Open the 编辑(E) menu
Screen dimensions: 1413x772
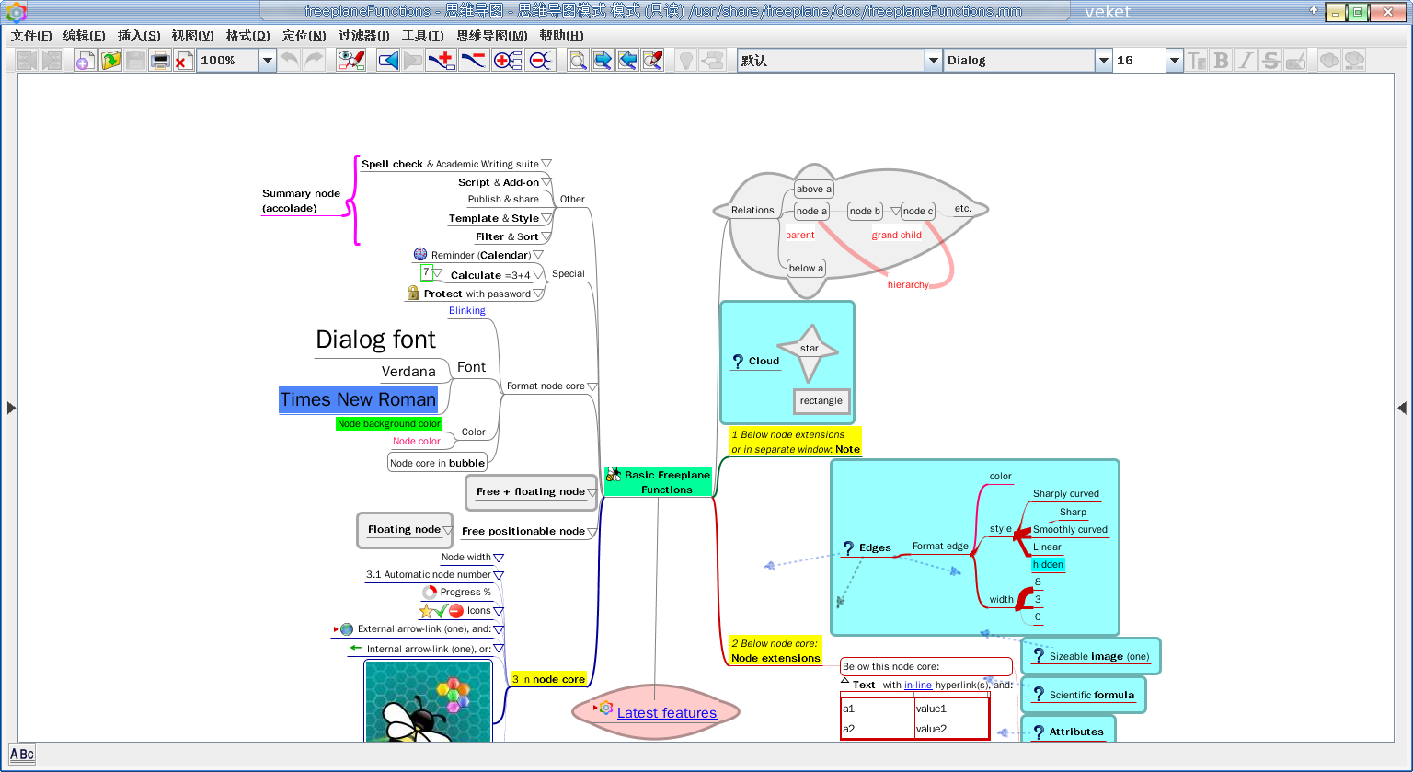84,35
